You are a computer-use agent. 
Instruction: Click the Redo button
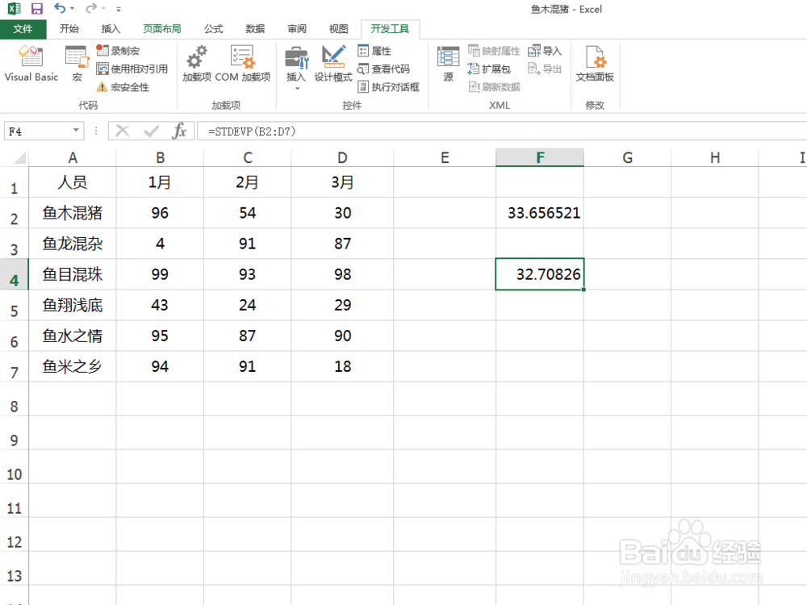coord(91,9)
